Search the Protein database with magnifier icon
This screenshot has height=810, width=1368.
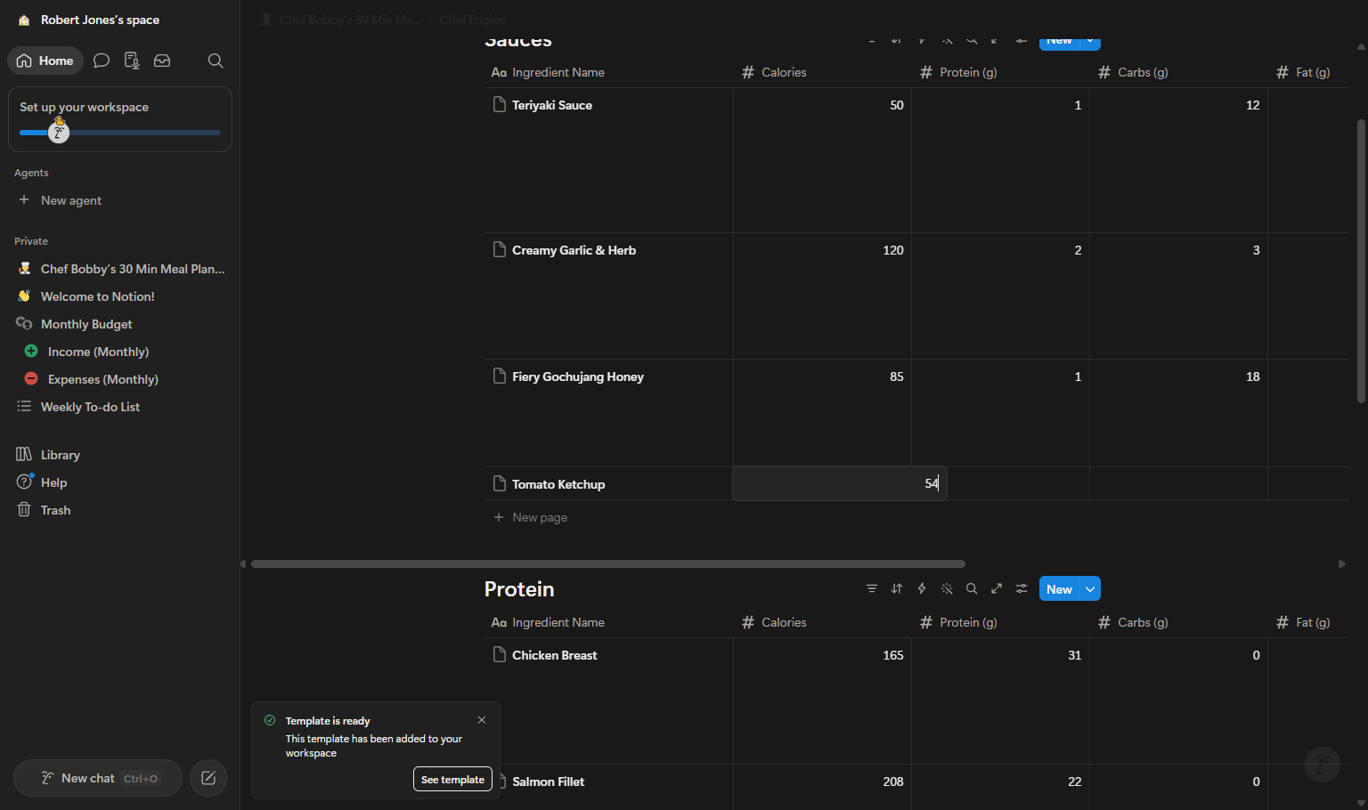(x=972, y=589)
